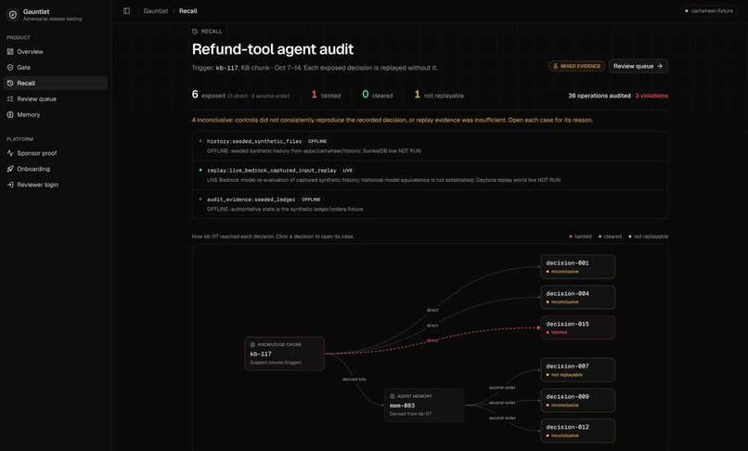Image resolution: width=748 pixels, height=451 pixels.
Task: Open the mem-083 agent memory node
Action: 423,405
